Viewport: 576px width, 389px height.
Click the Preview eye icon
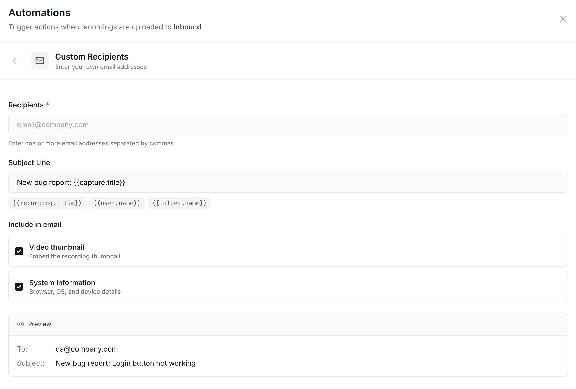pos(21,324)
